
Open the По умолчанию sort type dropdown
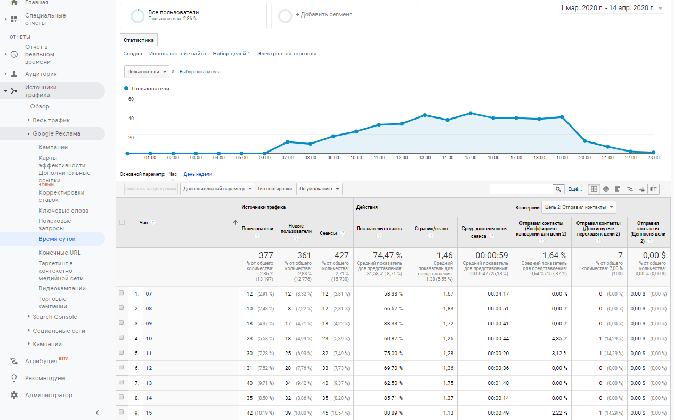point(320,189)
